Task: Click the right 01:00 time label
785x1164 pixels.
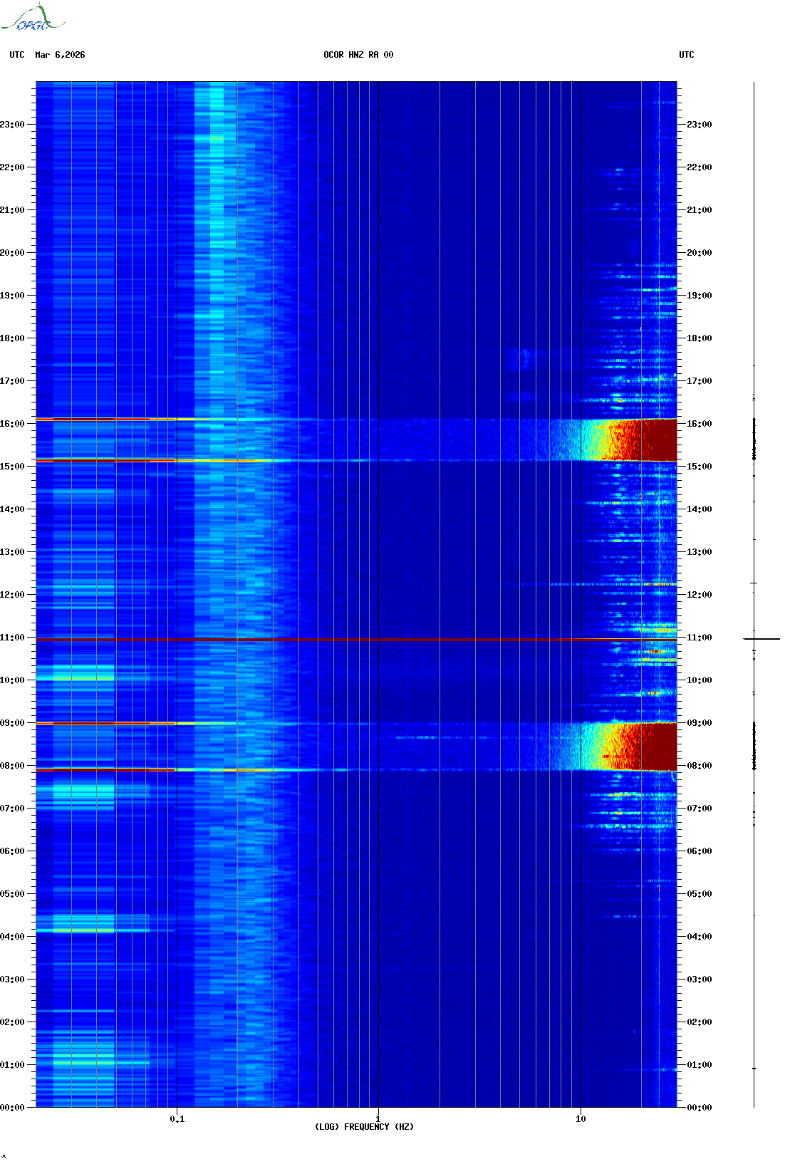Action: pyautogui.click(x=699, y=1065)
